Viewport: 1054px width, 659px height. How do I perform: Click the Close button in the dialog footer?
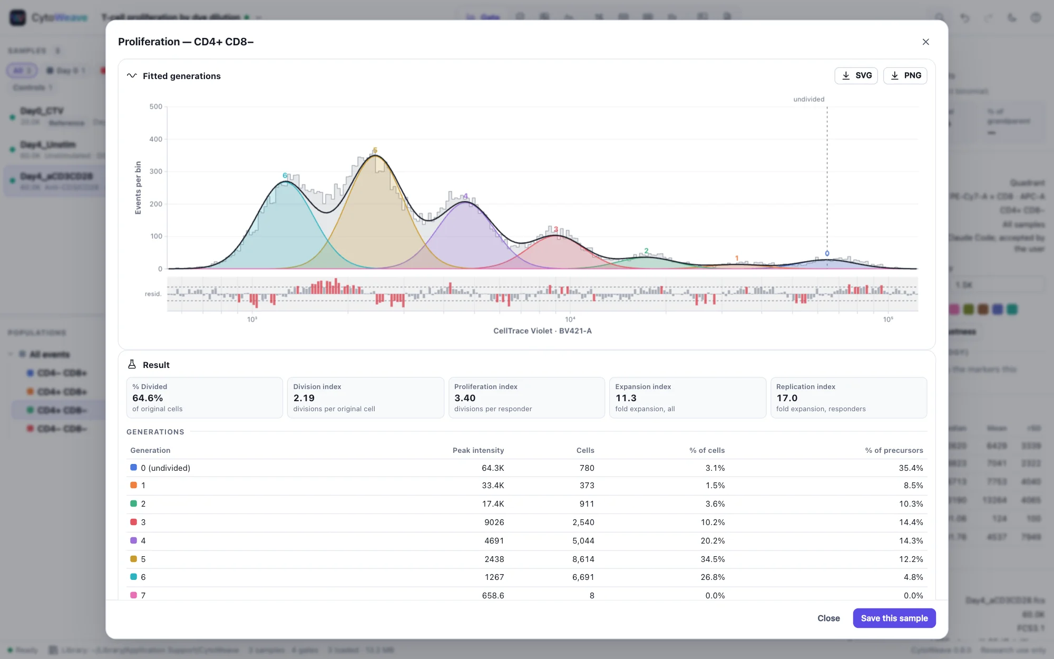[828, 618]
